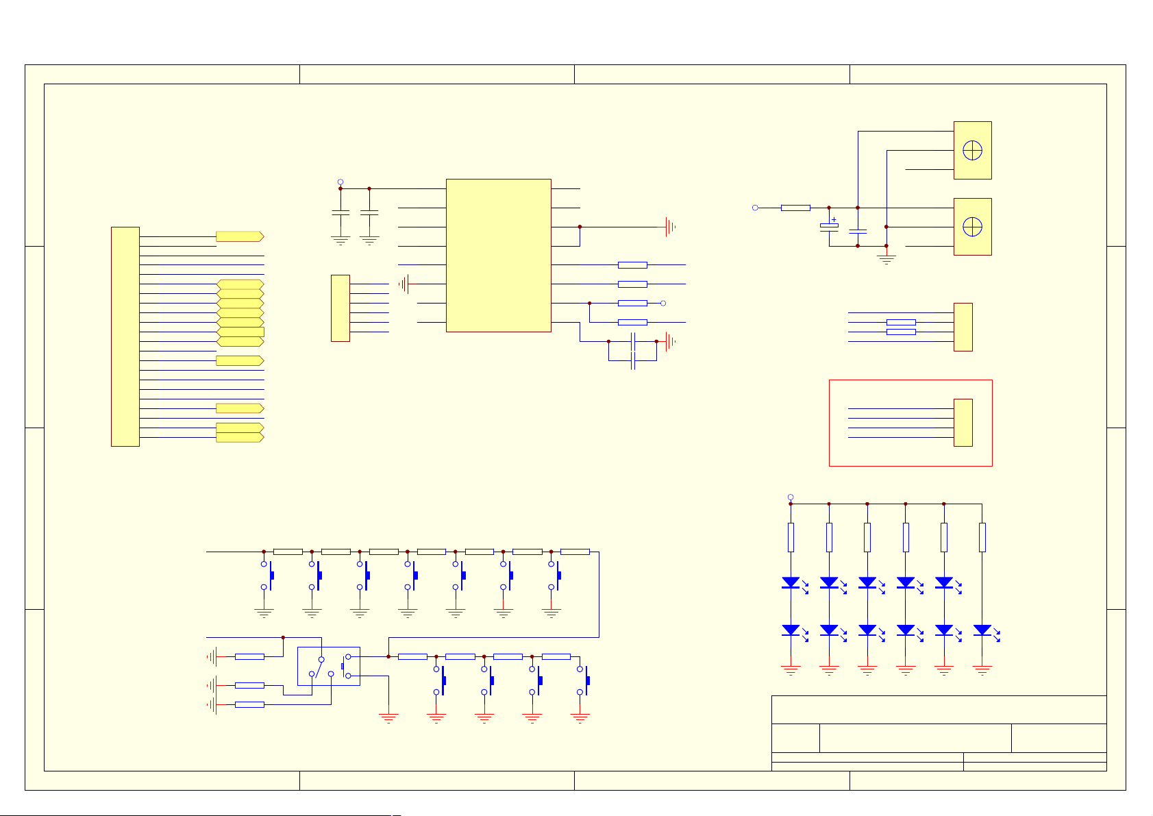This screenshot has height=816, width=1153.
Task: Select the lower crossed-circle jack symbol
Action: 973,227
